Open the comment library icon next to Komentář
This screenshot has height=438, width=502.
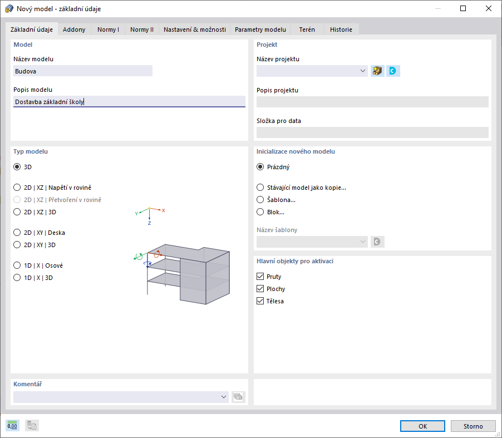[238, 397]
